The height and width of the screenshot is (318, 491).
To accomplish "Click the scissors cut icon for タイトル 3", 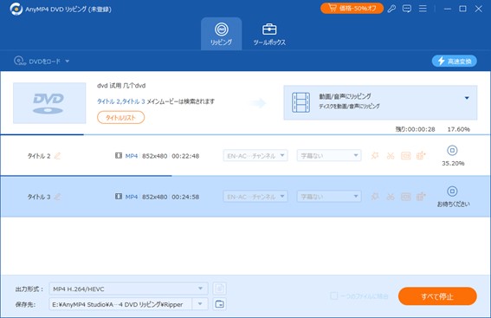I will (x=391, y=197).
